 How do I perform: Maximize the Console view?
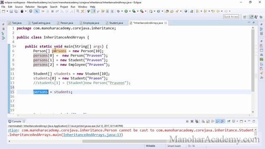[254, 121]
